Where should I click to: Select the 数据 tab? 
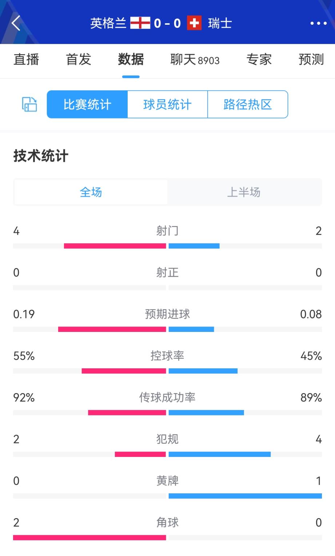tap(131, 59)
